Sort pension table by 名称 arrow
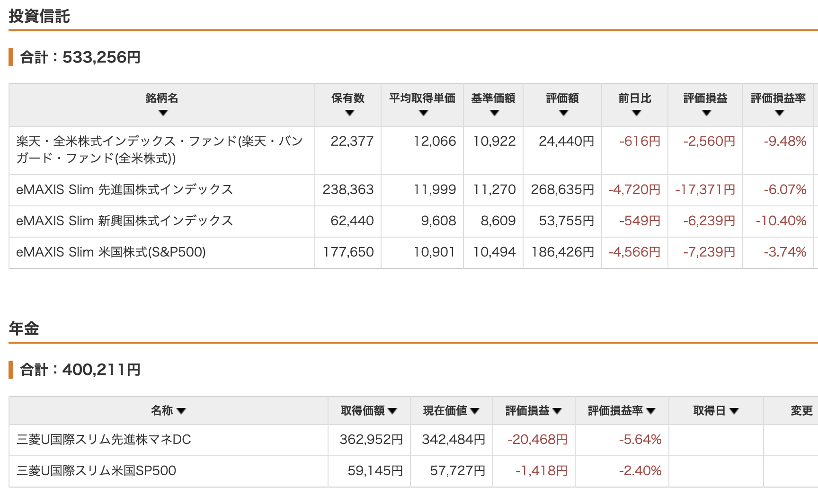Screen dimensions: 818x497 [181, 411]
